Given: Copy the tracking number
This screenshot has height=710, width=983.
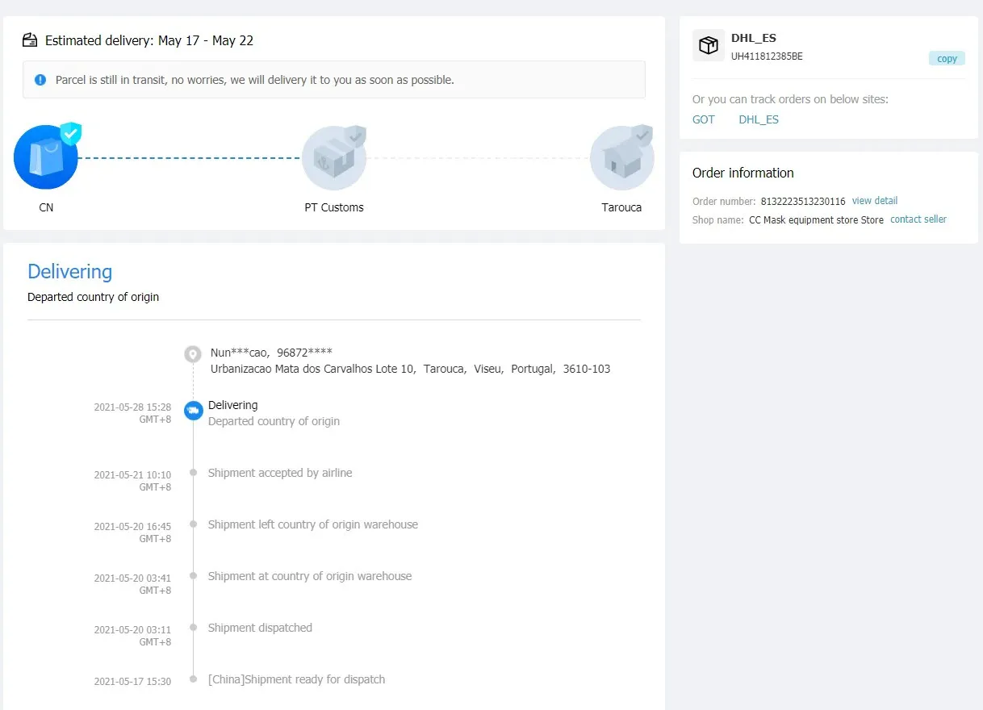Looking at the screenshot, I should [x=947, y=59].
